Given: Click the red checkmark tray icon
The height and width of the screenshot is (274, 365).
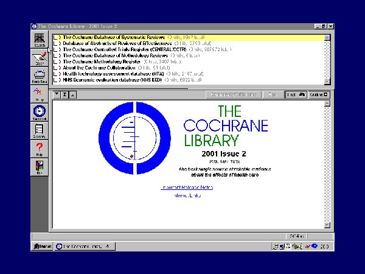Looking at the screenshot, I should coord(308,246).
